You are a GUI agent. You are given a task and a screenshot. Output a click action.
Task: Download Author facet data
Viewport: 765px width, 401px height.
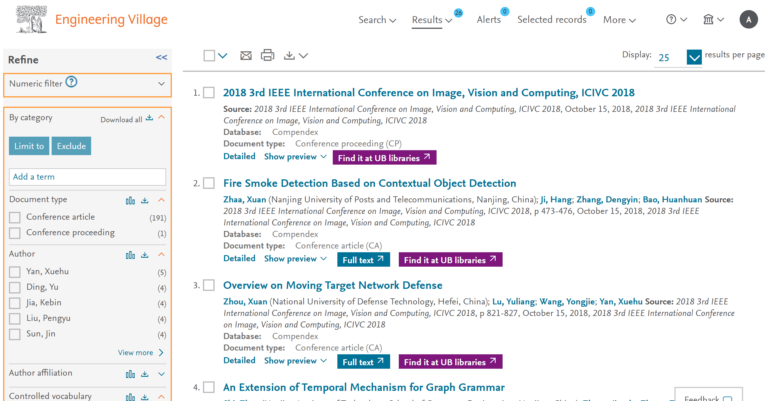click(x=145, y=255)
